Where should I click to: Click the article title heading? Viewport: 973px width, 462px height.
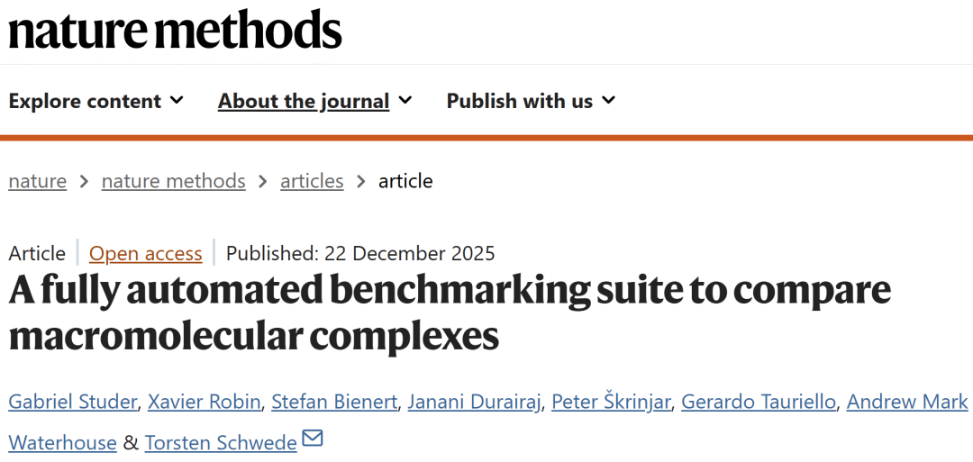tap(450, 313)
